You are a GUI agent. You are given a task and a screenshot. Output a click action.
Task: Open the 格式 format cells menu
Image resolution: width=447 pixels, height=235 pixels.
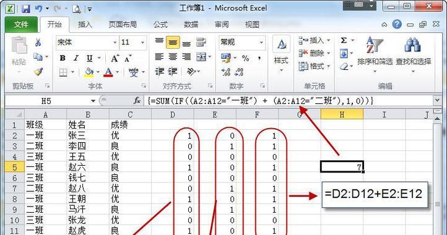[314, 66]
